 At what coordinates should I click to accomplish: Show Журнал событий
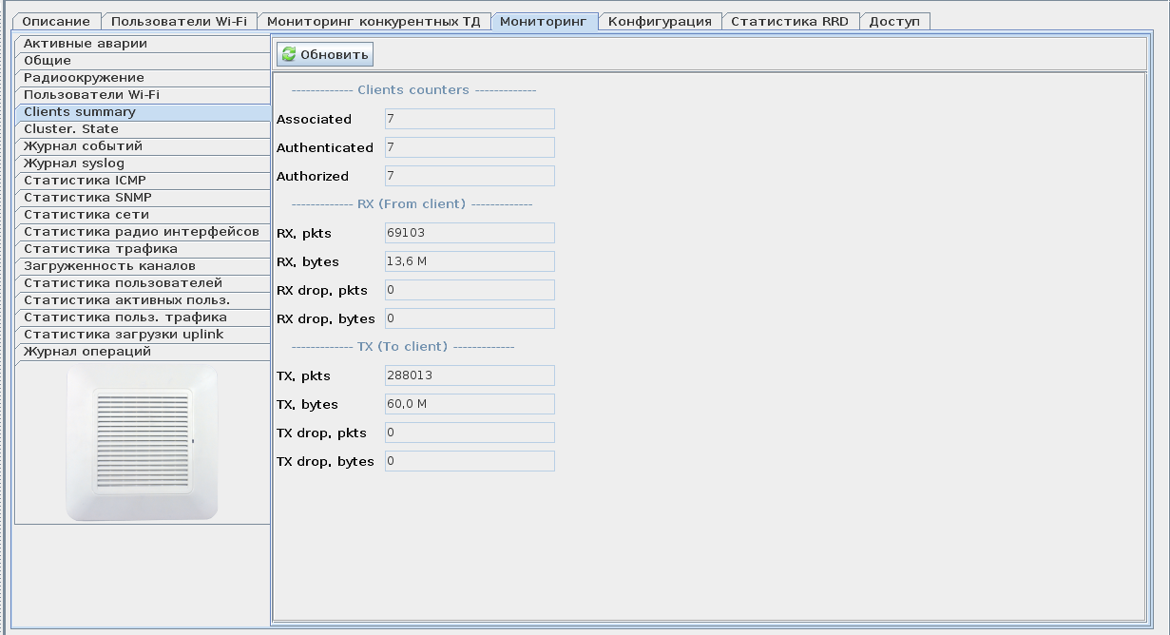pyautogui.click(x=143, y=146)
